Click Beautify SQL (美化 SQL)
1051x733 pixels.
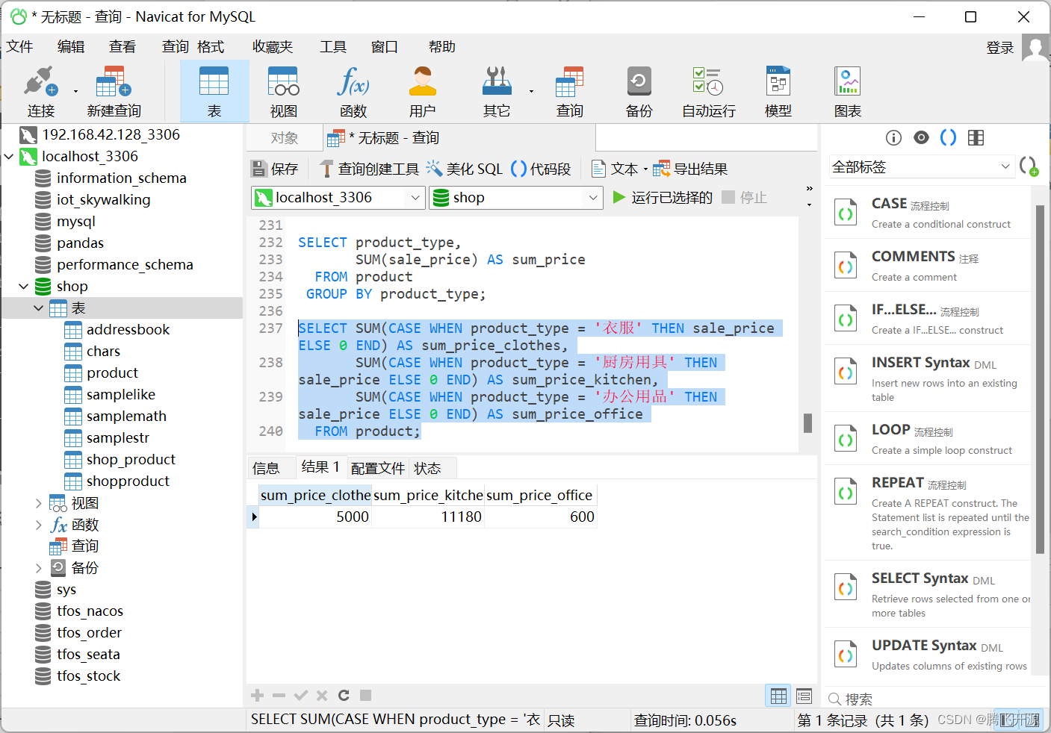[465, 169]
